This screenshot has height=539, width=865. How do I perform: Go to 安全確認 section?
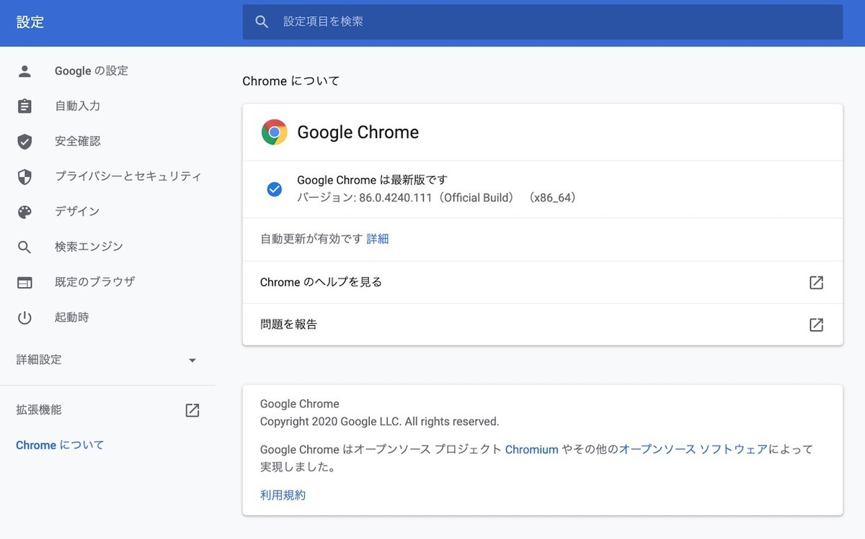coord(78,141)
